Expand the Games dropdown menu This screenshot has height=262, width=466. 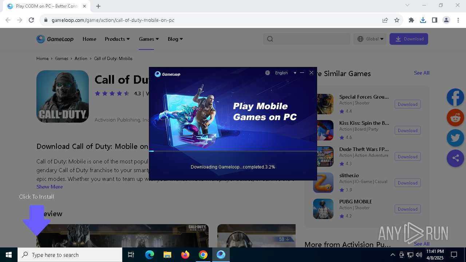pyautogui.click(x=149, y=39)
